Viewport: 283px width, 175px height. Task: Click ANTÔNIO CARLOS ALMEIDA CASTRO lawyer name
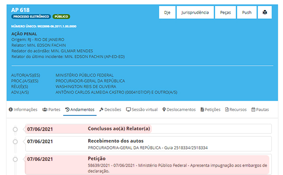point(117,92)
